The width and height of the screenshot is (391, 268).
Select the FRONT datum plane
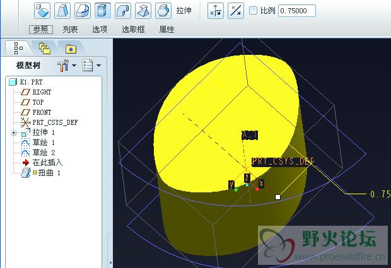[36, 112]
